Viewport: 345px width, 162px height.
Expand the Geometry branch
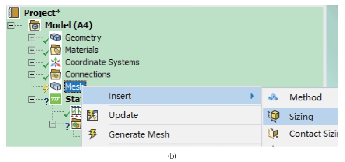click(32, 38)
